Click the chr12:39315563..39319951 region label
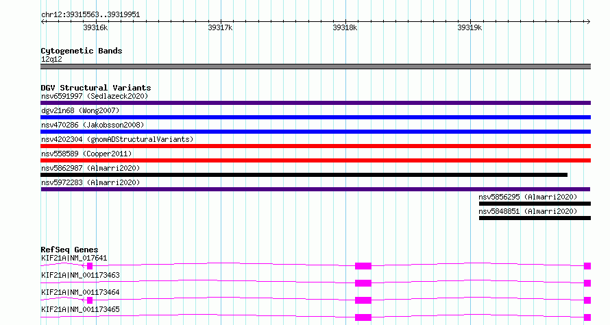 pyautogui.click(x=90, y=15)
